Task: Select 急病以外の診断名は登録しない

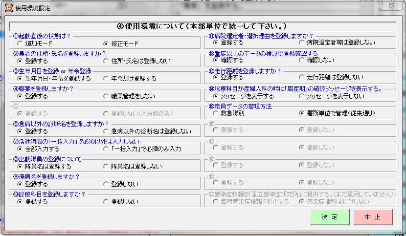Action: tap(106, 131)
